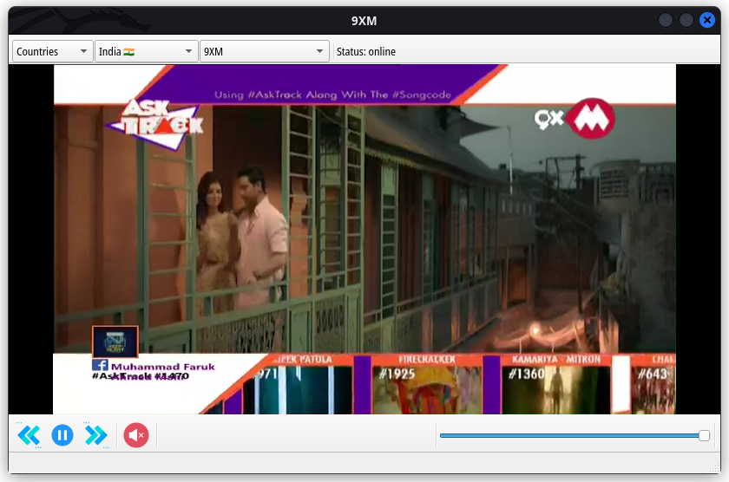This screenshot has height=482, width=729.
Task: Click the video playback area
Action: 364,239
